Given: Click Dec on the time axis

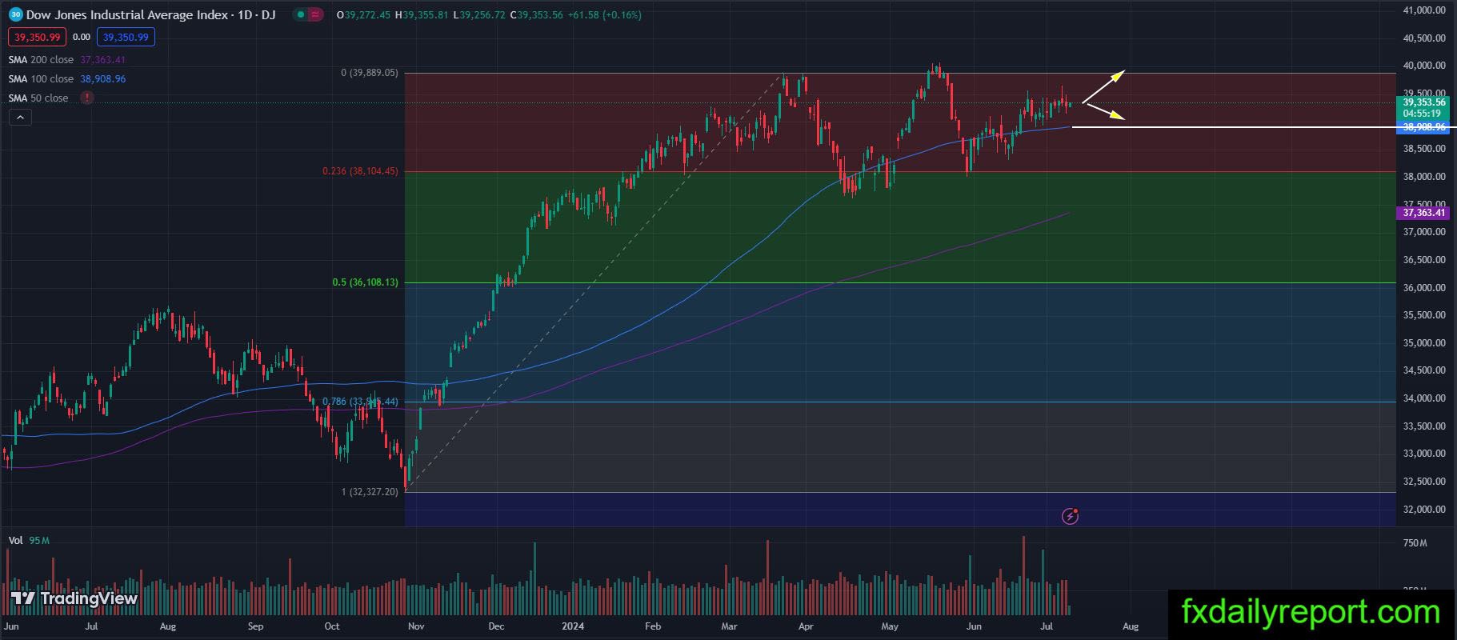Looking at the screenshot, I should tap(496, 626).
